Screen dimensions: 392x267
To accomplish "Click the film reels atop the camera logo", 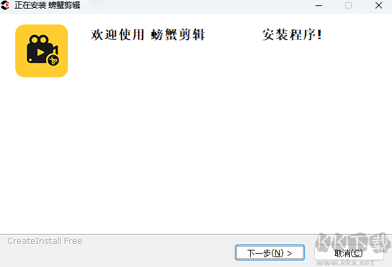I will pyautogui.click(x=39, y=40).
